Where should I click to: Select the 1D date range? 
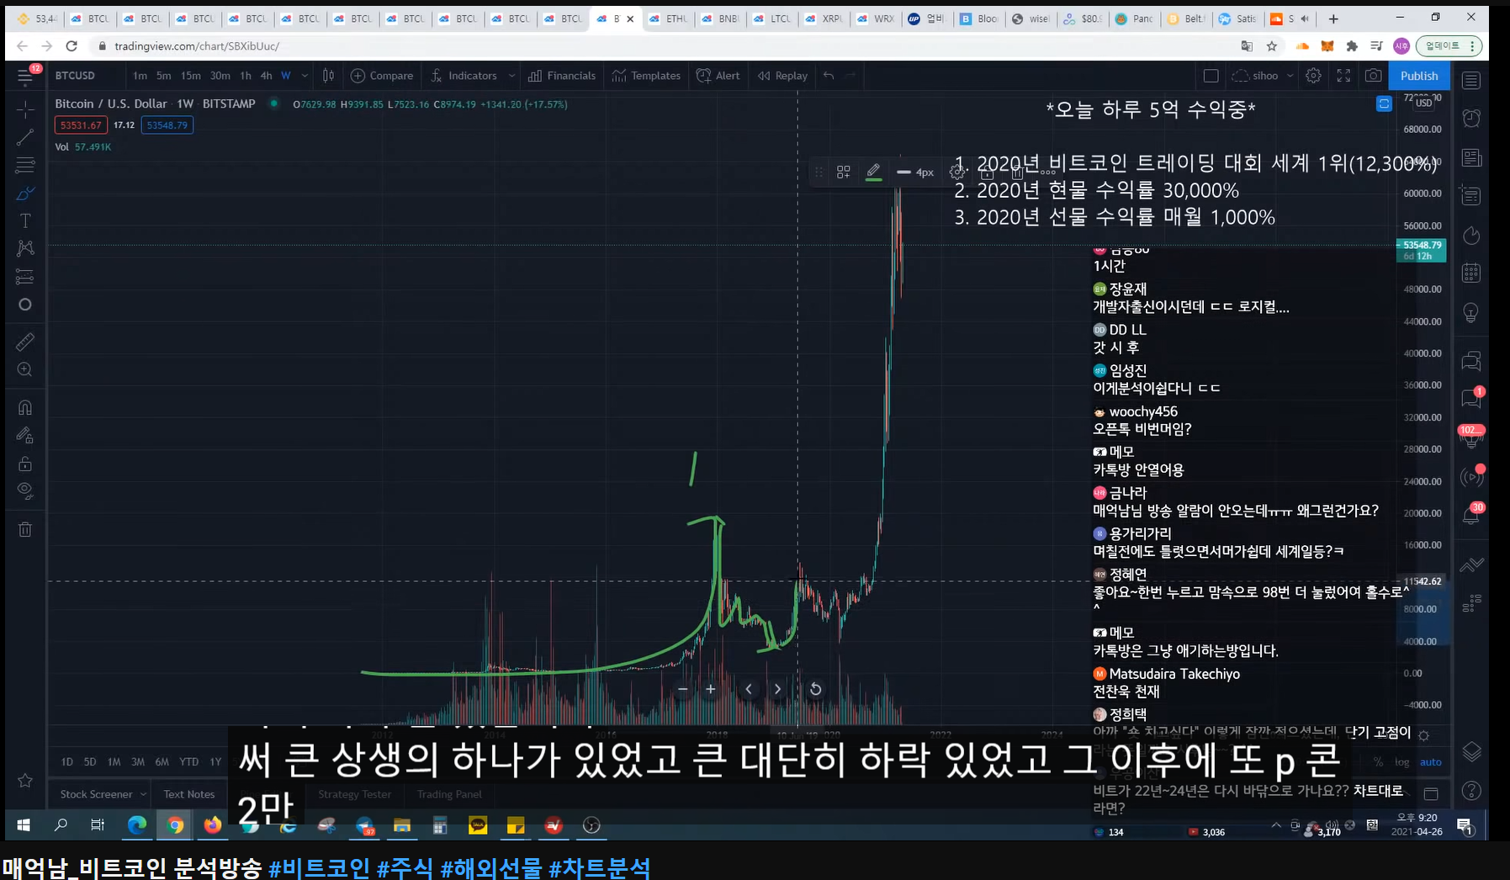coord(66,761)
